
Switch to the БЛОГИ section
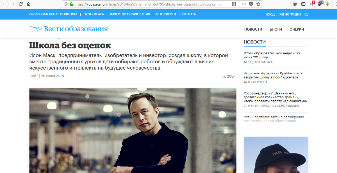click(276, 29)
